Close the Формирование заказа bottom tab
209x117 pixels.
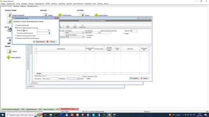(x=77, y=109)
